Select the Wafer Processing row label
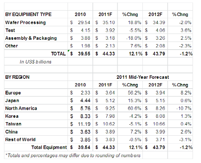Screen dimensions: 201x163 click(25, 23)
